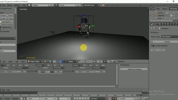
Task: Expand the Camera item in outliner
Action: click(x=153, y=13)
